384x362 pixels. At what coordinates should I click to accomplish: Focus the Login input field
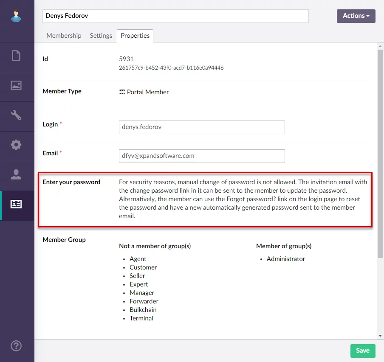(202, 127)
